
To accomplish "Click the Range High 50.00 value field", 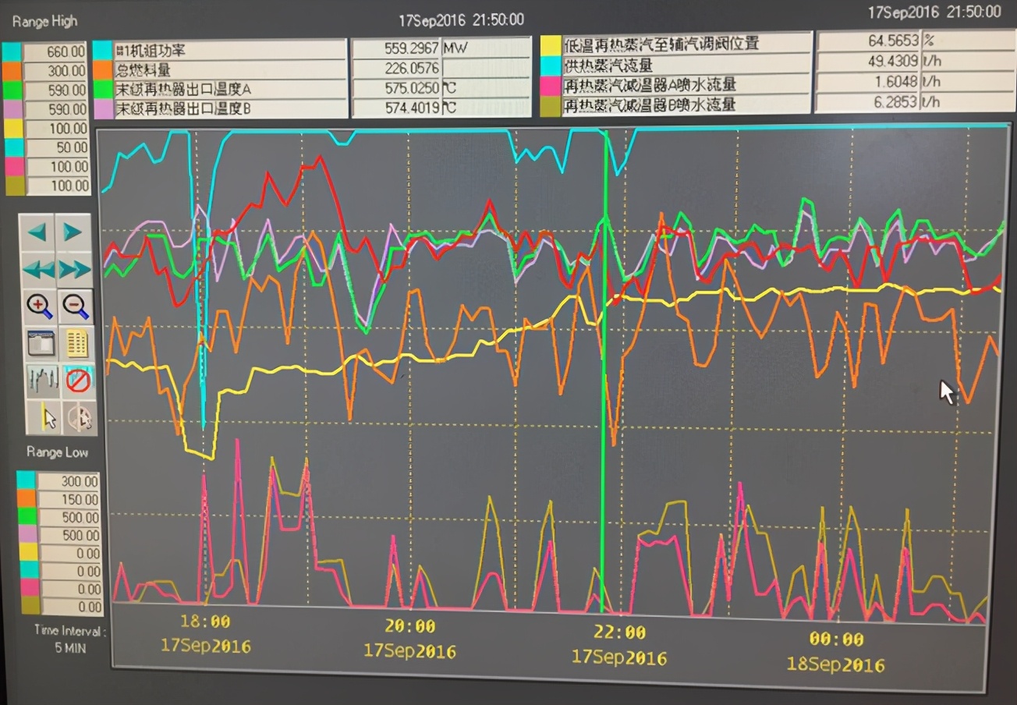I will click(58, 147).
